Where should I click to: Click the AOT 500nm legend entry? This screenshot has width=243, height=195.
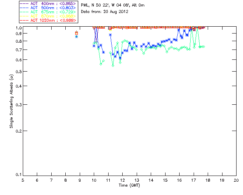(x=48, y=8)
